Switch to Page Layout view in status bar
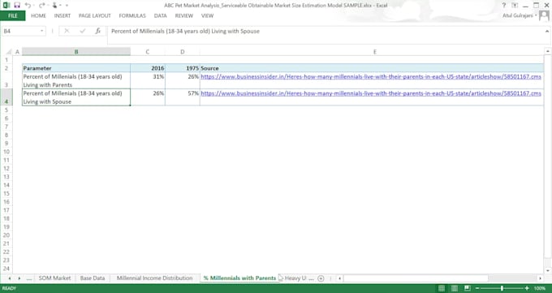This screenshot has width=552, height=293. (x=455, y=288)
